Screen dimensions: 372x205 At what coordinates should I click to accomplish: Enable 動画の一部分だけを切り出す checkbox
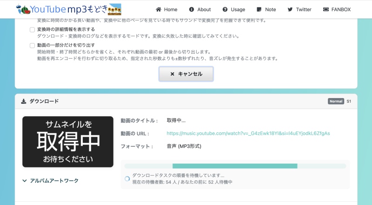click(x=32, y=46)
